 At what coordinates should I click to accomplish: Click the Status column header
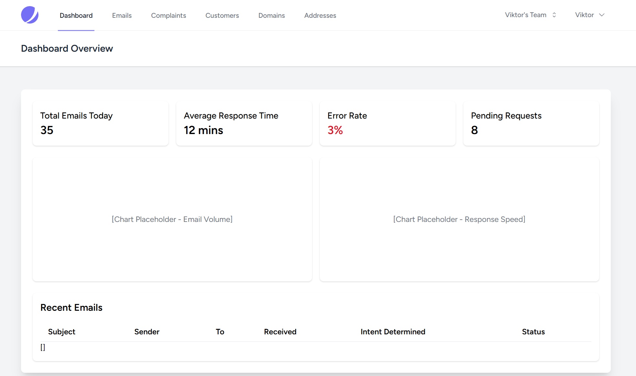(533, 332)
